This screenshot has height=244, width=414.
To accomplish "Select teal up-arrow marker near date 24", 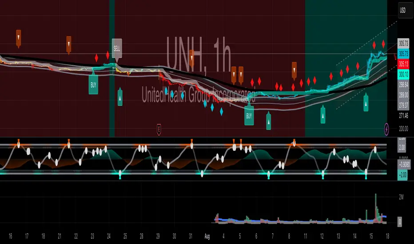I will point(120,97).
